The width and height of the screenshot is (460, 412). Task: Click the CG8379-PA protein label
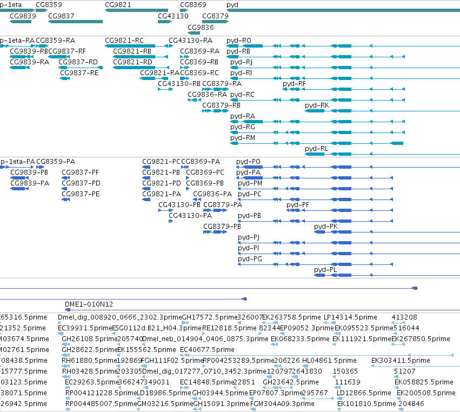pyautogui.click(x=223, y=205)
